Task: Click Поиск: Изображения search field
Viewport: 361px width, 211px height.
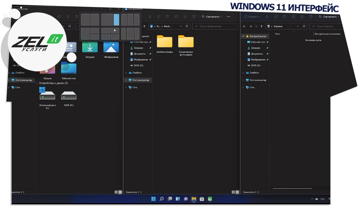Action: point(215,26)
